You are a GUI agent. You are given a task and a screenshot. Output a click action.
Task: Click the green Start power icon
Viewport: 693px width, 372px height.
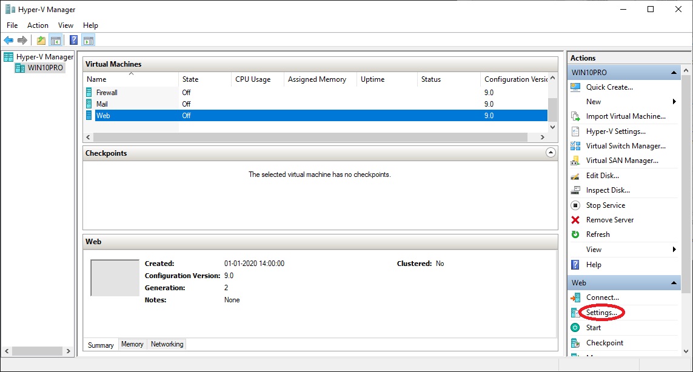point(575,327)
